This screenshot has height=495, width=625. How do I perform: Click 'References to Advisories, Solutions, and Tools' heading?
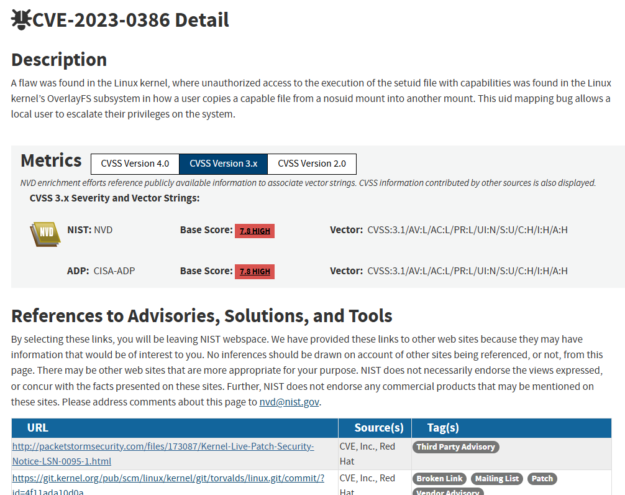point(202,316)
